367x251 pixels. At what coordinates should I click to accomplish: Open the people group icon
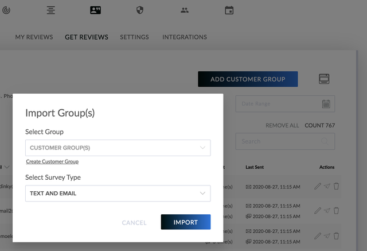click(185, 10)
